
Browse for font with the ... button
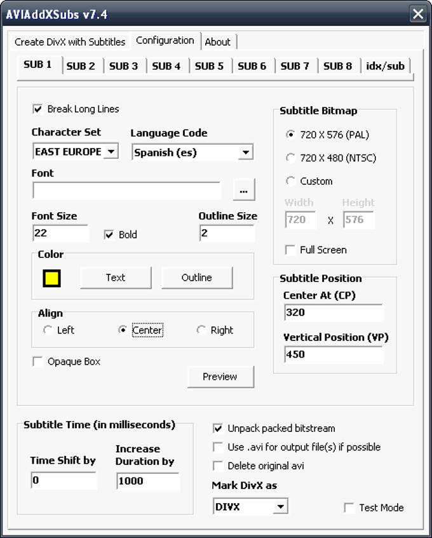[243, 189]
